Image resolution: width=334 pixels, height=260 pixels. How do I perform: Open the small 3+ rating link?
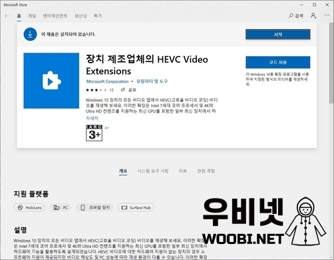(107, 128)
